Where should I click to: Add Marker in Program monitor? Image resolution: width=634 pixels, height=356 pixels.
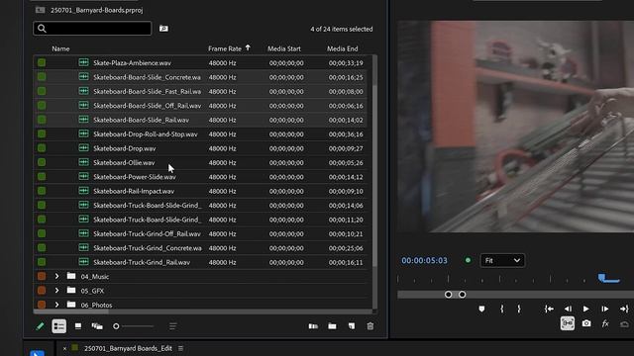pos(481,309)
